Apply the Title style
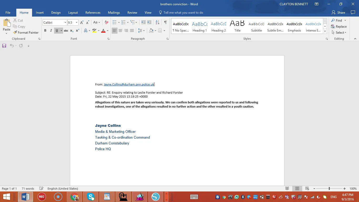This screenshot has height=202, width=359. click(237, 27)
